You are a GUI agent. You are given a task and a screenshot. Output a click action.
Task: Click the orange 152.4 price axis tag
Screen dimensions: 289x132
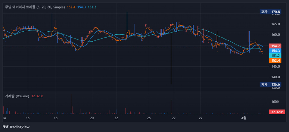[x=275, y=61]
